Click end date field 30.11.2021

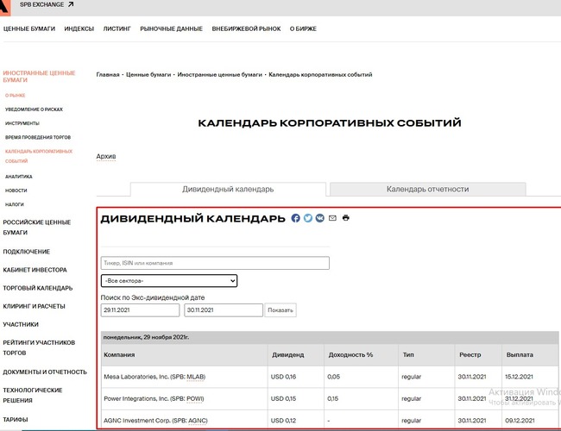(224, 310)
